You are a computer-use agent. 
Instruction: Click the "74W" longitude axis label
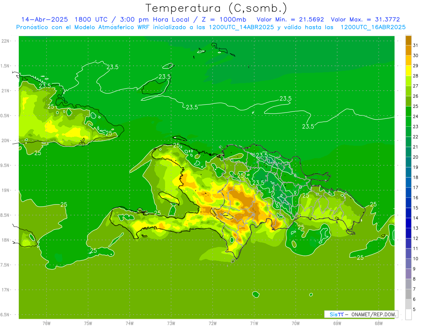coord(130,323)
